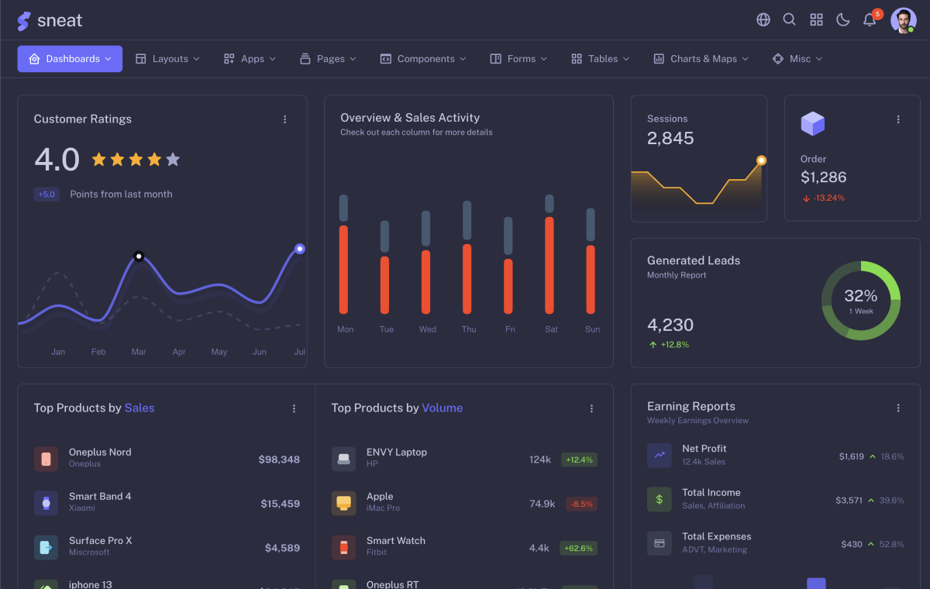Viewport: 930px width, 589px height.
Task: Open the notifications bell
Action: tap(869, 19)
